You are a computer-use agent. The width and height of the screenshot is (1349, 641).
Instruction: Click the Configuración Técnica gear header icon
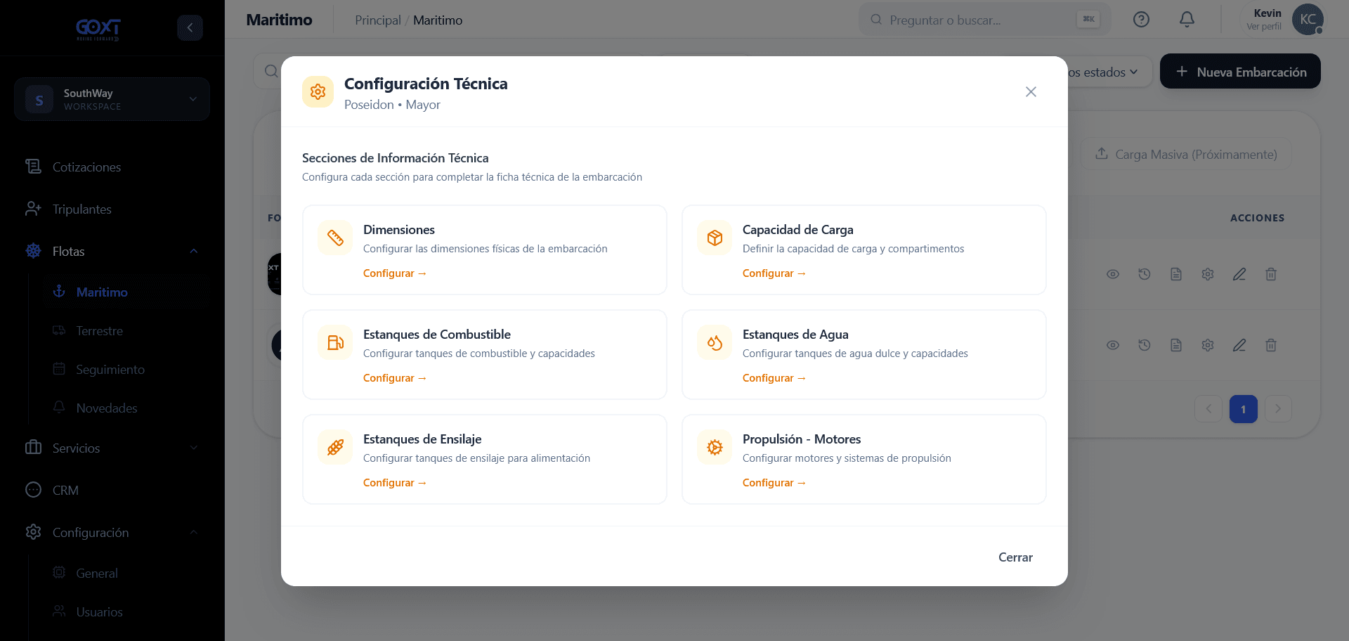point(318,92)
